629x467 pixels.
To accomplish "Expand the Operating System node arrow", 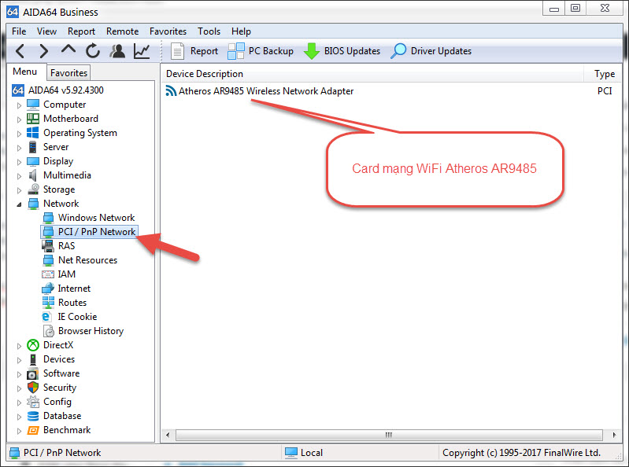I will (19, 134).
